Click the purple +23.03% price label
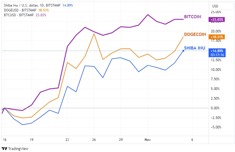 (217, 20)
